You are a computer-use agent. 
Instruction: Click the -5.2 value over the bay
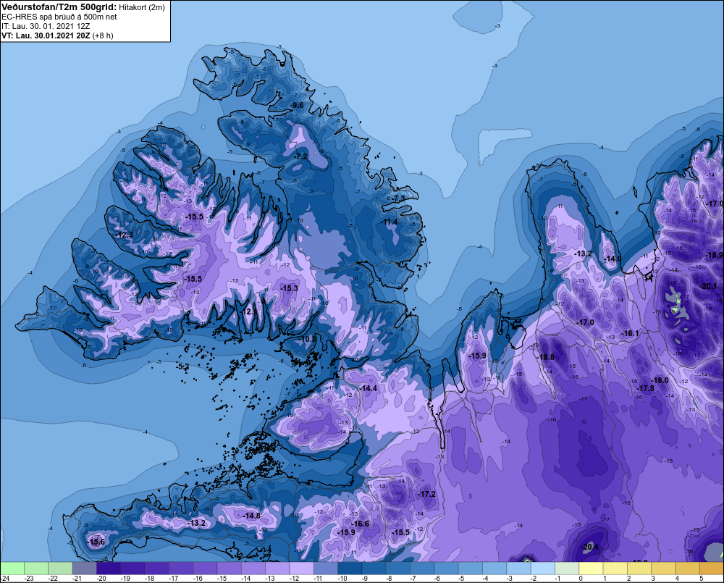183,366
